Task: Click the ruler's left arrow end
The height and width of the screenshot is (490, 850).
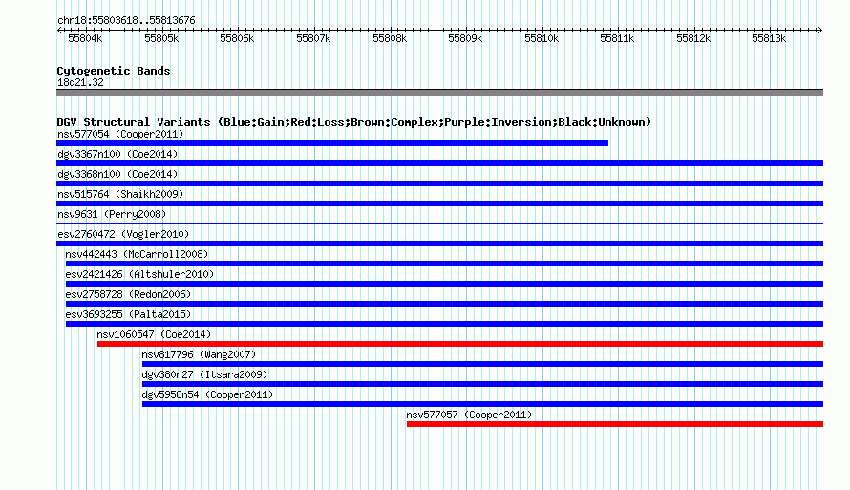Action: (x=59, y=30)
